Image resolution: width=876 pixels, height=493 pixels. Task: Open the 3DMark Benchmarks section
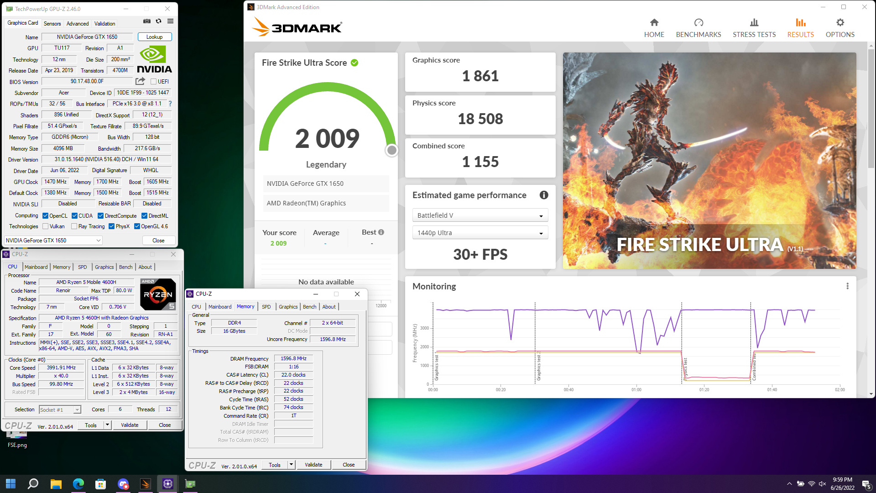pos(699,28)
